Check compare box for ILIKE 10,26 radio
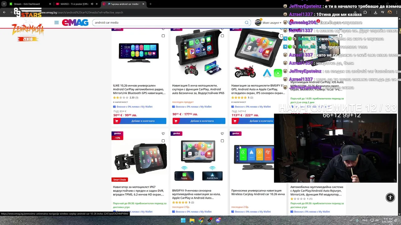 (163, 36)
